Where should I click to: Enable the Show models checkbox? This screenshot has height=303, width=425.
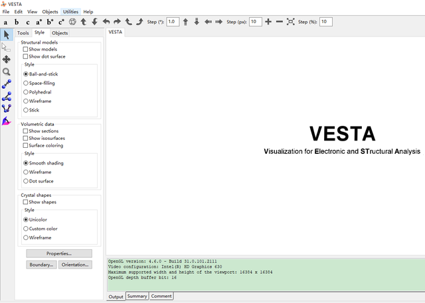(25, 49)
